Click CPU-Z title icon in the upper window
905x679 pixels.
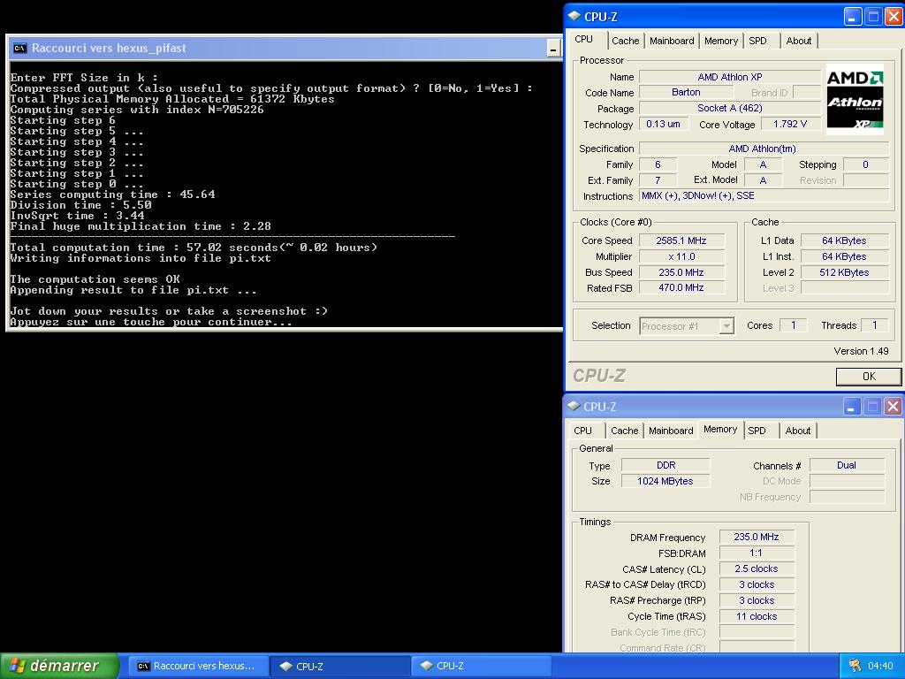[574, 16]
